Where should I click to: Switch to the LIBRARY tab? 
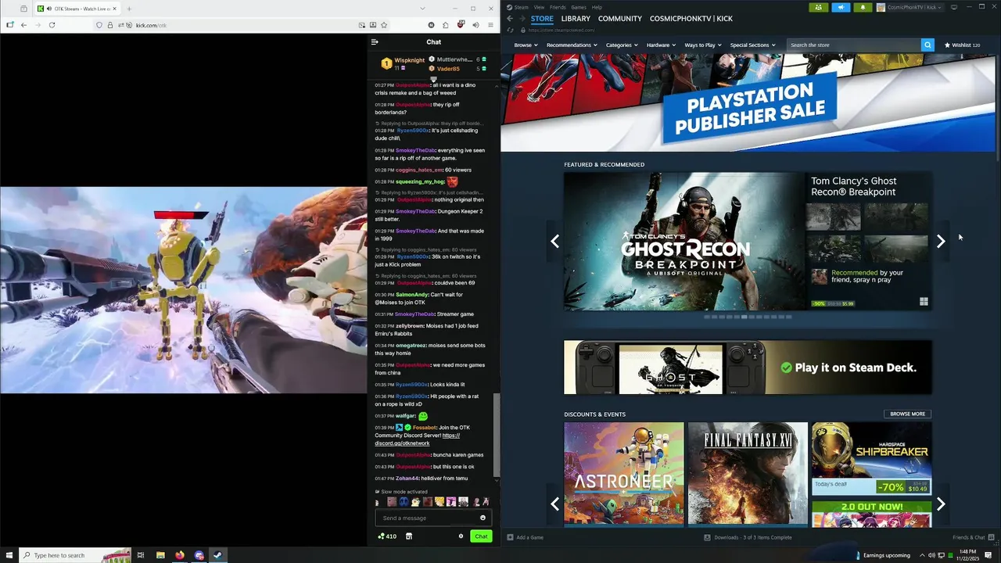[x=576, y=19]
